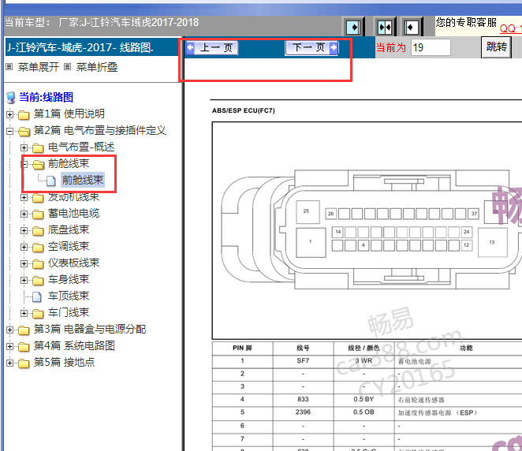Image resolution: width=522 pixels, height=451 pixels.
Task: Expand the 第3篇 电器盒与电源分配 node
Action: click(9, 330)
